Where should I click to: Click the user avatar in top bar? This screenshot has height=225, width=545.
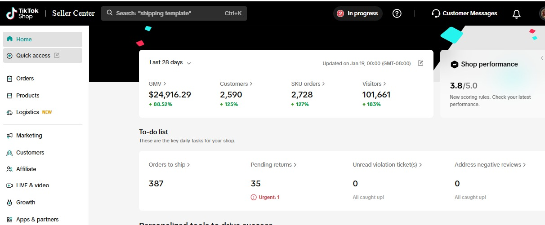click(x=542, y=13)
